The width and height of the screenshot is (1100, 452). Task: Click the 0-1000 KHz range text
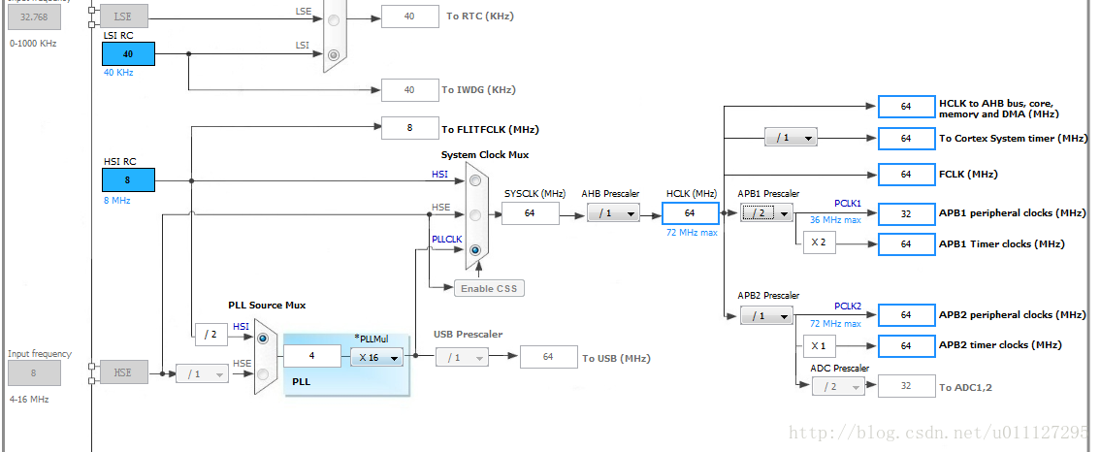(x=33, y=43)
